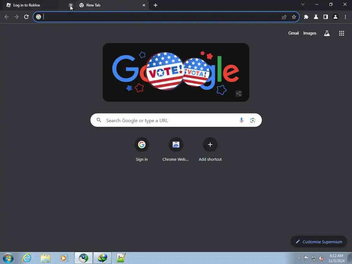The image size is (352, 264).
Task: Open the Gmail link
Action: pyautogui.click(x=293, y=33)
